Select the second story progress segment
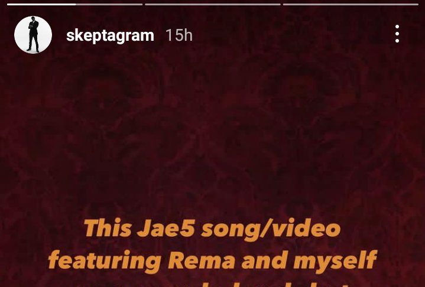Screen dimensions: 425x287 (x=213, y=4)
